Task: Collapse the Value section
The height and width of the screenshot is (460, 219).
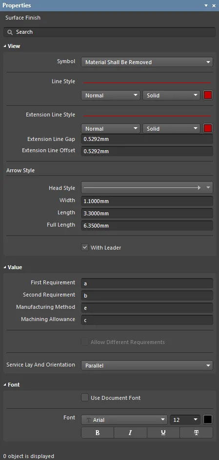Action: coord(5,267)
